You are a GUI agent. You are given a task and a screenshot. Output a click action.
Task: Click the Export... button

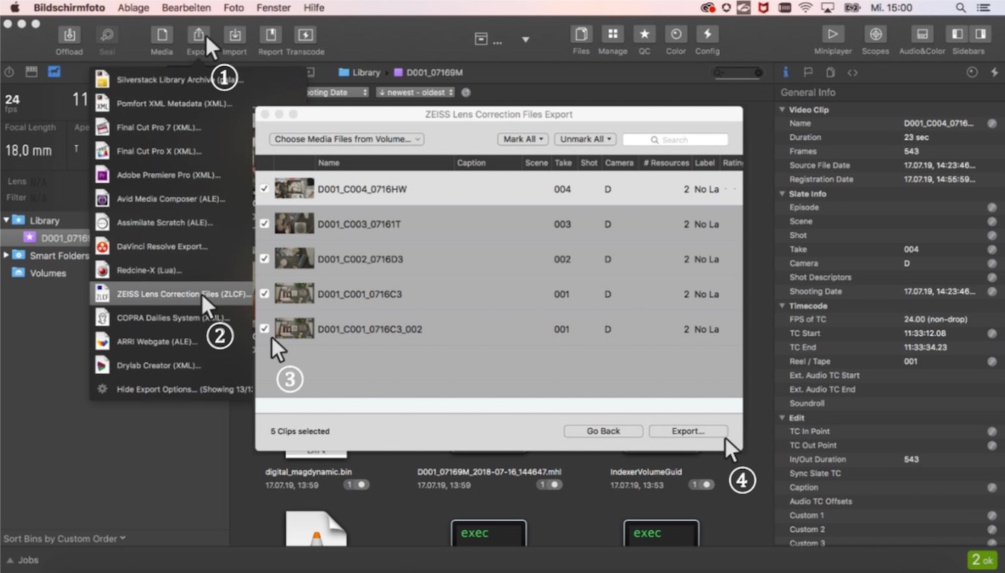point(688,431)
